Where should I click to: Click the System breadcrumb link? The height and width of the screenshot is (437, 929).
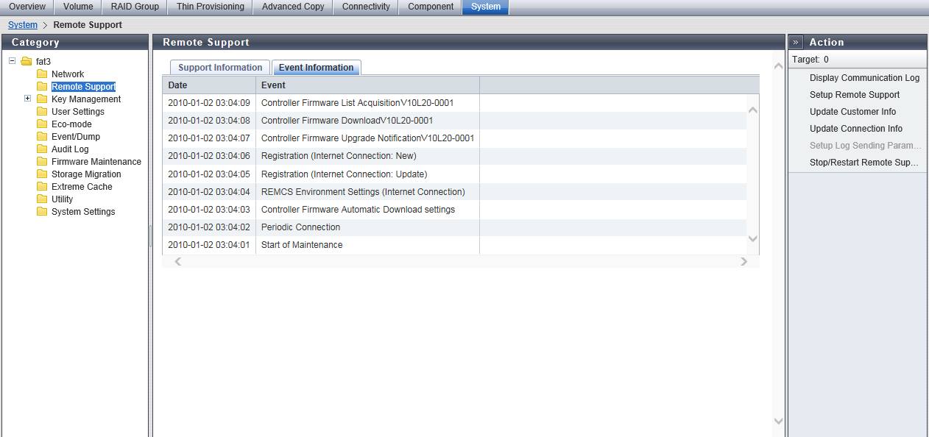pyautogui.click(x=23, y=25)
